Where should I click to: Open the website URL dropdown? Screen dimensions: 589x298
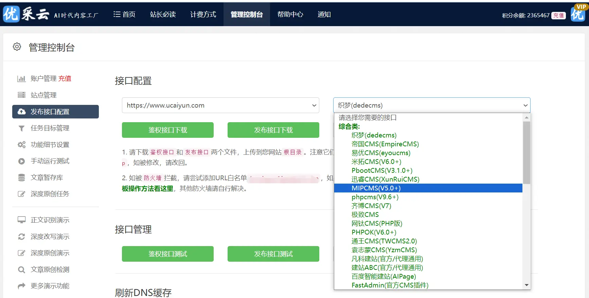tap(220, 105)
